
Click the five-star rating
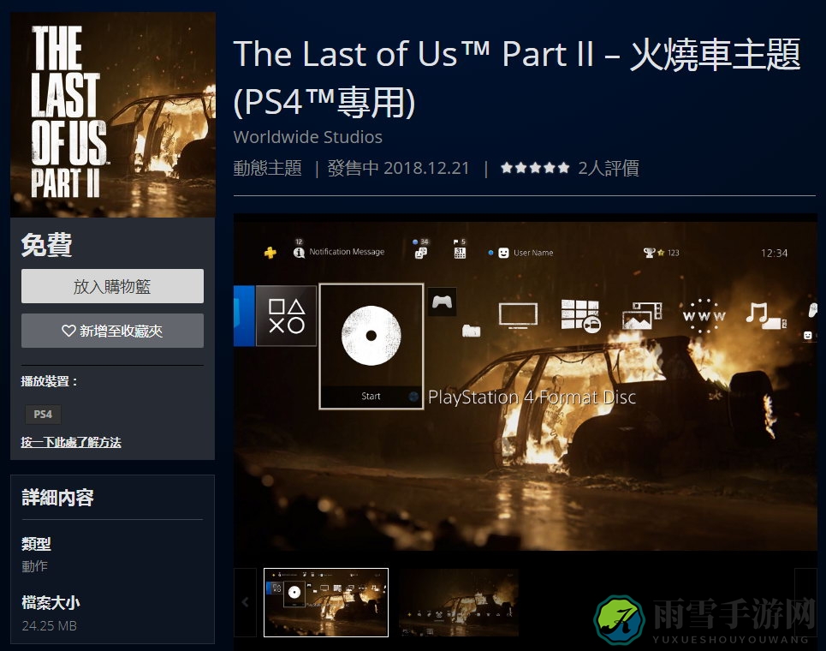click(x=535, y=168)
